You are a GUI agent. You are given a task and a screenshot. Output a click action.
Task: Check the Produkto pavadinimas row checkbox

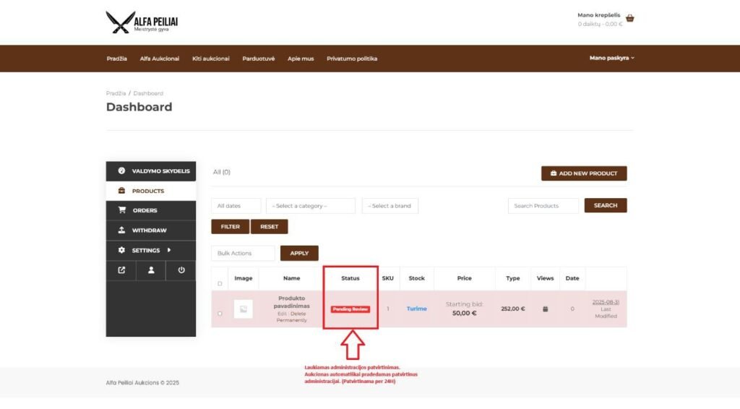[220, 314]
